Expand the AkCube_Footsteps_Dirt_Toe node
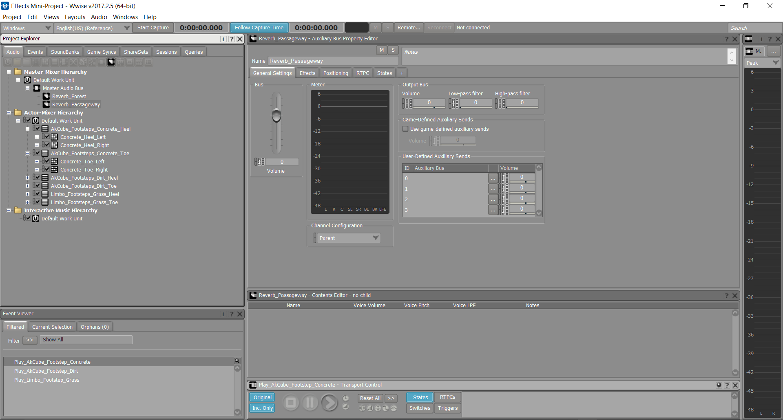 point(27,186)
